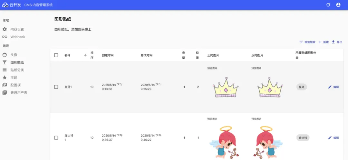Open the 丘比特1 reverse cupid image preview
Viewport: 348px width, 160px height.
click(268, 143)
